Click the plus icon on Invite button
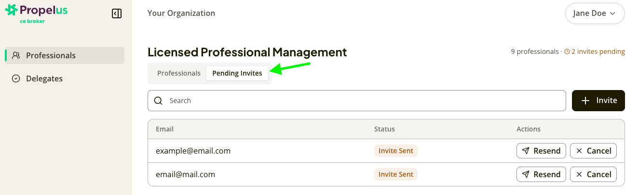Image resolution: width=639 pixels, height=195 pixels. coord(585,101)
